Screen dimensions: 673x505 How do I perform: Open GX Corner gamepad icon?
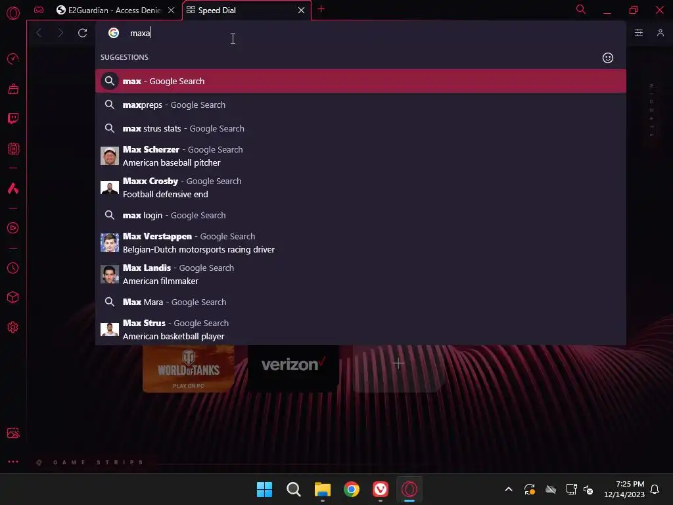click(x=39, y=10)
